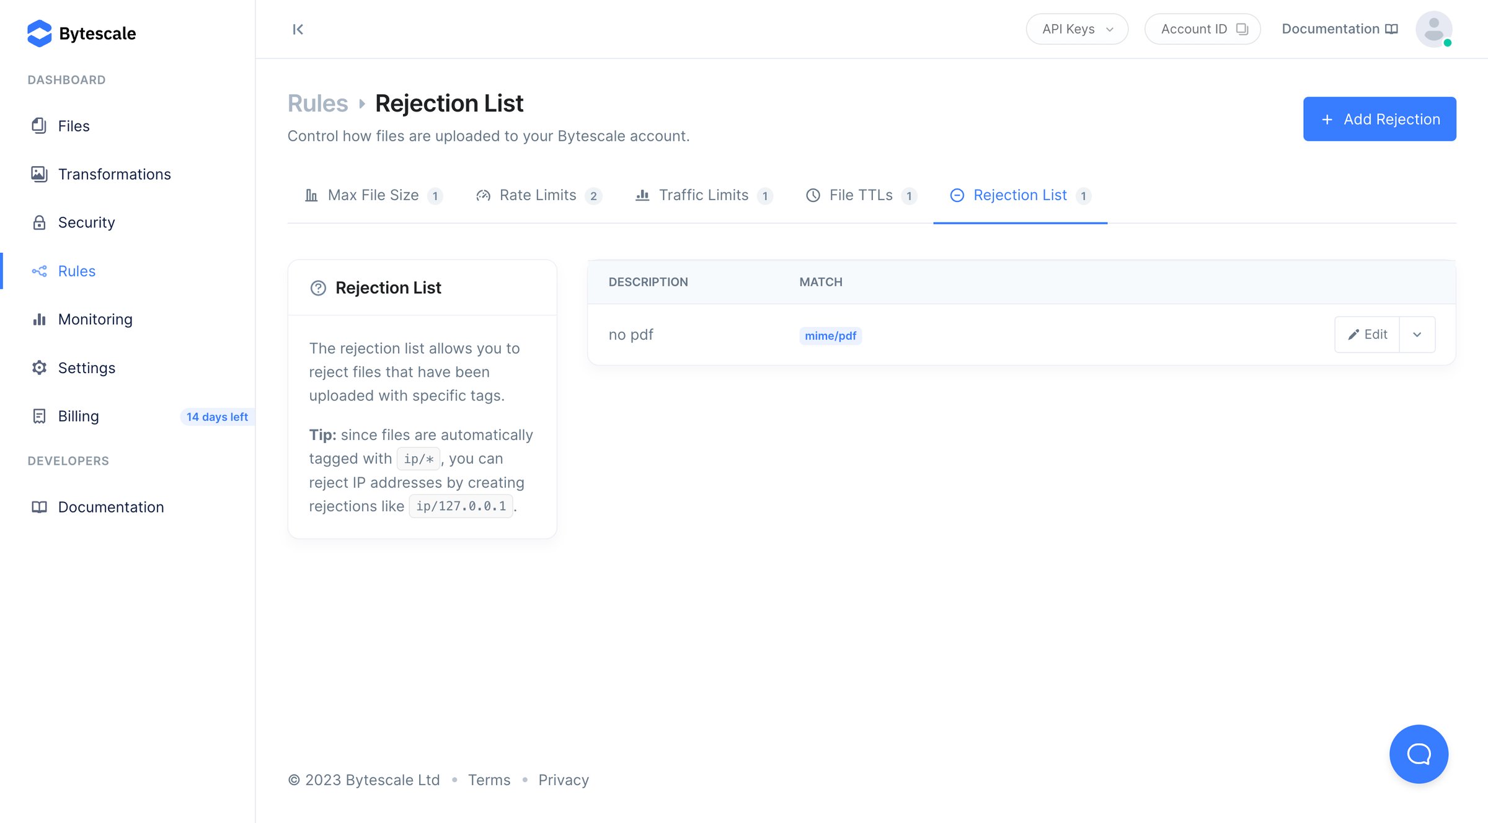Click the top bar Documentation book icon

point(1391,29)
